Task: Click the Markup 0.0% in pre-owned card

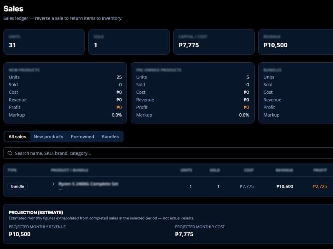Action: [244, 115]
